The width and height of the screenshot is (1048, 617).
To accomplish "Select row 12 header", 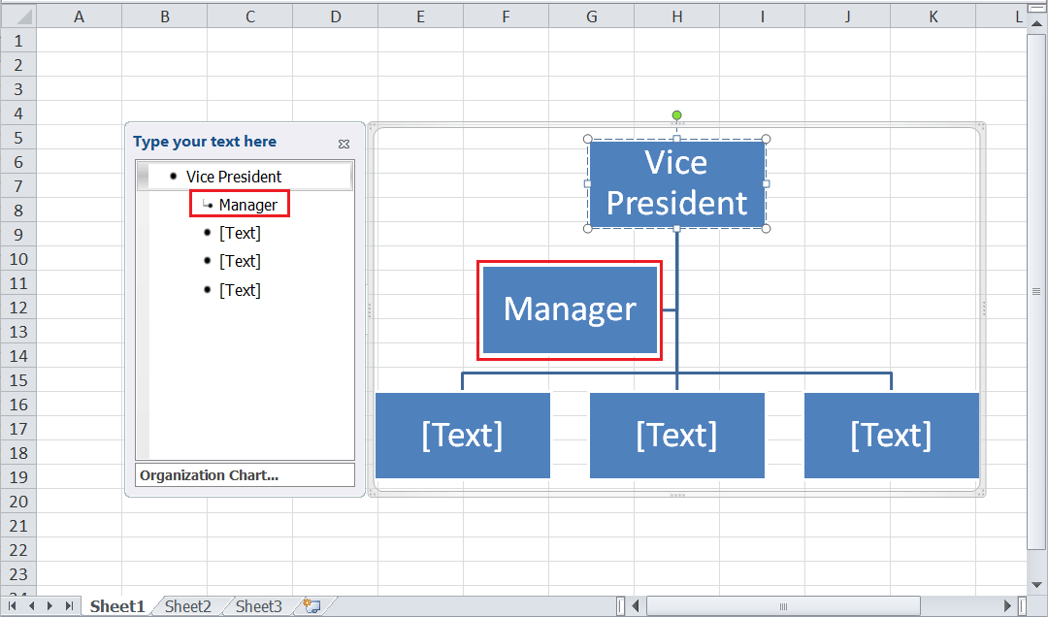I will (18, 308).
